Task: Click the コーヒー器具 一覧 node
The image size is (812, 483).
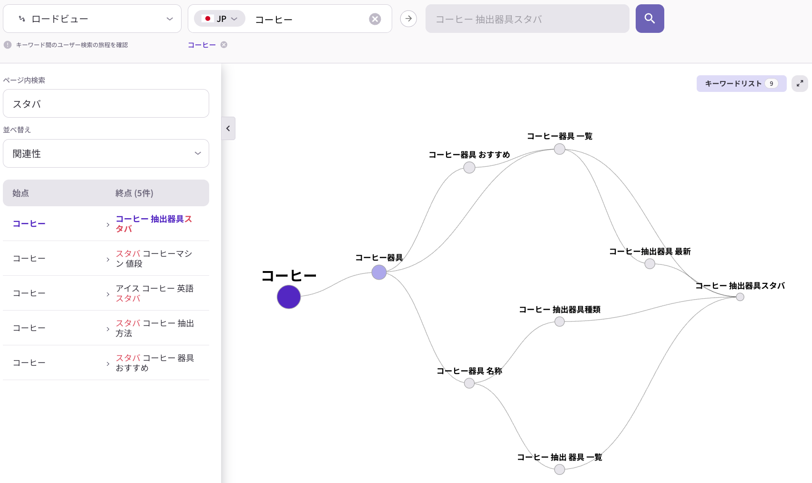Action: pyautogui.click(x=559, y=149)
